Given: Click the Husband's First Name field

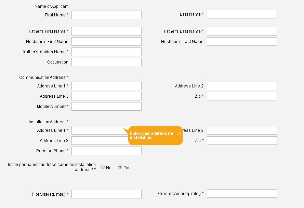Looking at the screenshot, I should point(106,41).
